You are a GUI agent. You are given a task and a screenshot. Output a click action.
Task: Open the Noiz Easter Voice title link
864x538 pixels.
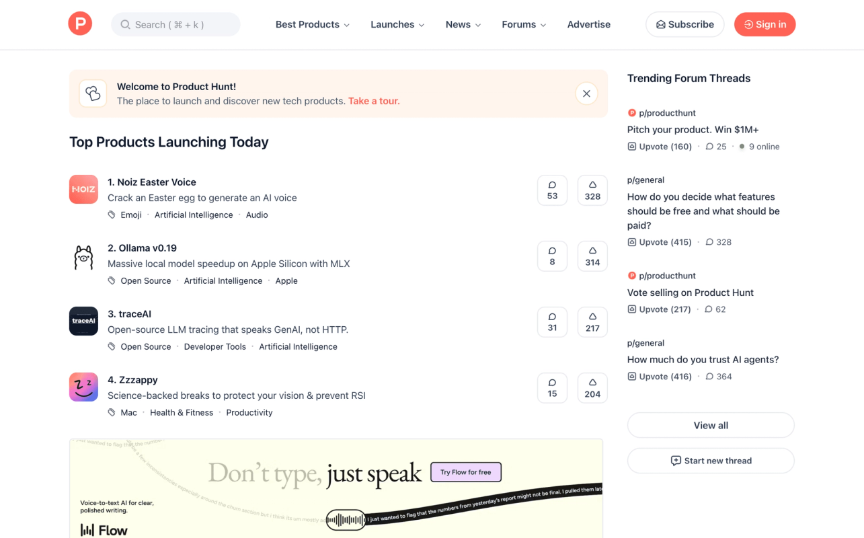pos(152,182)
